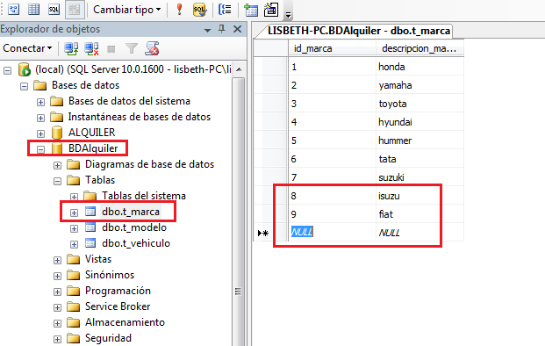Click Connect Object Explorer icon

point(71,48)
